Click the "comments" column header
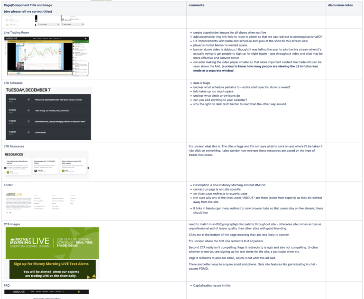Screen dimensions: 364x299 pos(196,5)
